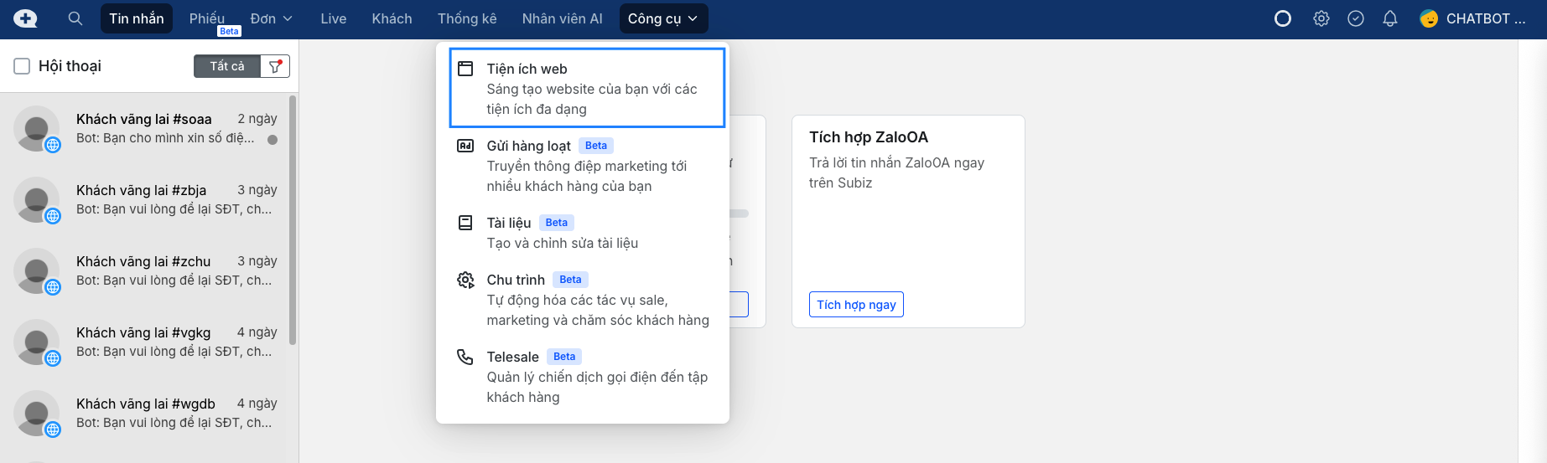Click the status circle icon in header
Viewport: 1547px width, 463px height.
[1283, 18]
